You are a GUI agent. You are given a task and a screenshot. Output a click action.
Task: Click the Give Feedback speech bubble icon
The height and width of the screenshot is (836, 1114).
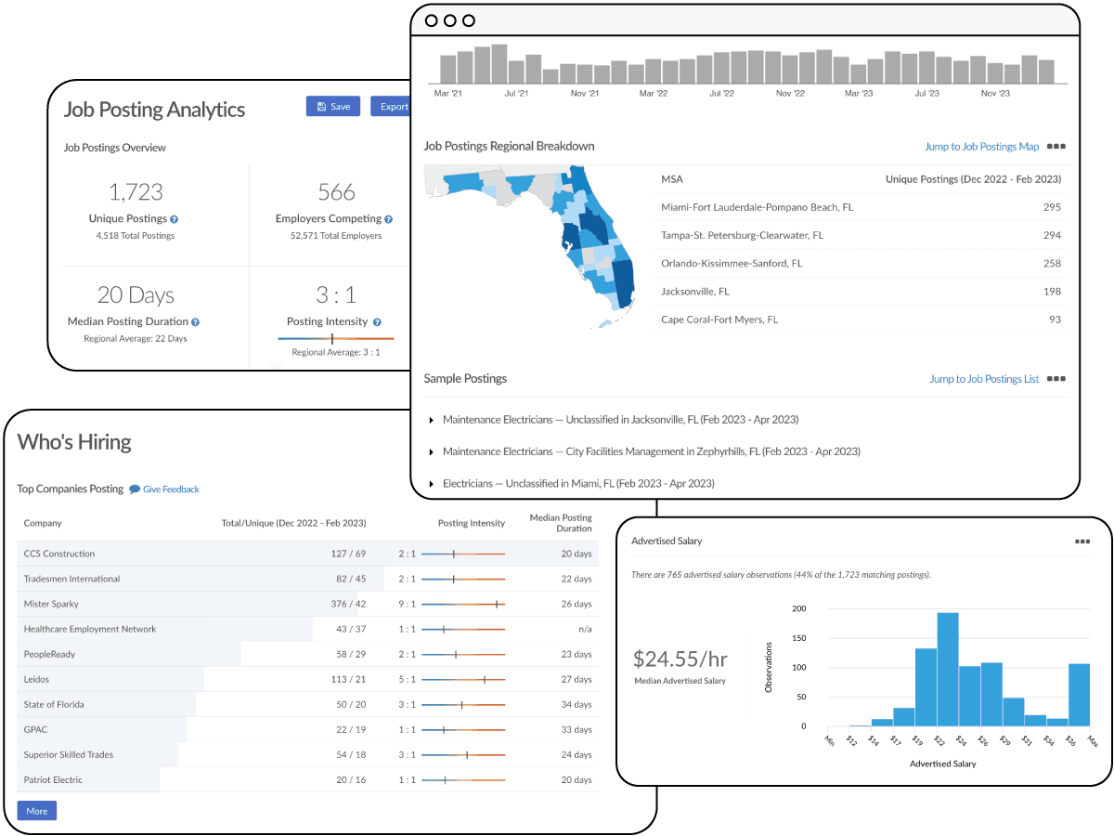tap(135, 490)
